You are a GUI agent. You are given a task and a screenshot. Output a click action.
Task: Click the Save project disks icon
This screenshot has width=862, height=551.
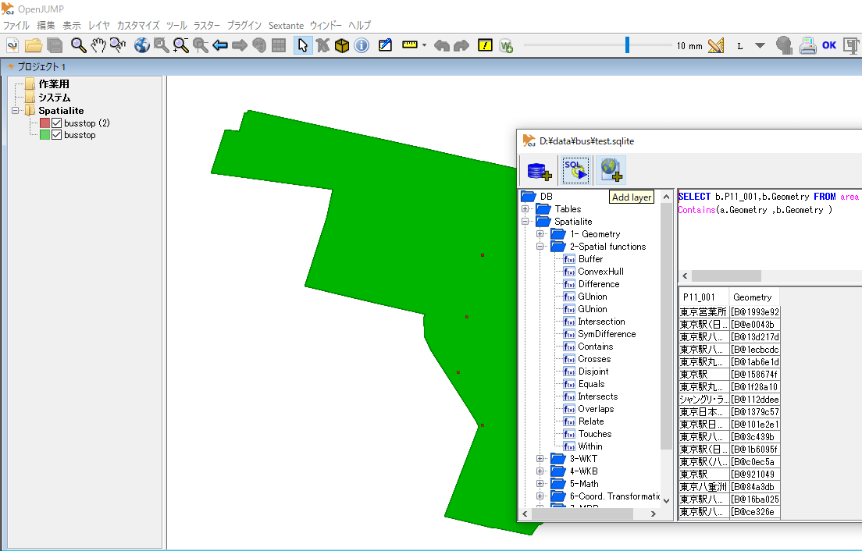[x=55, y=45]
